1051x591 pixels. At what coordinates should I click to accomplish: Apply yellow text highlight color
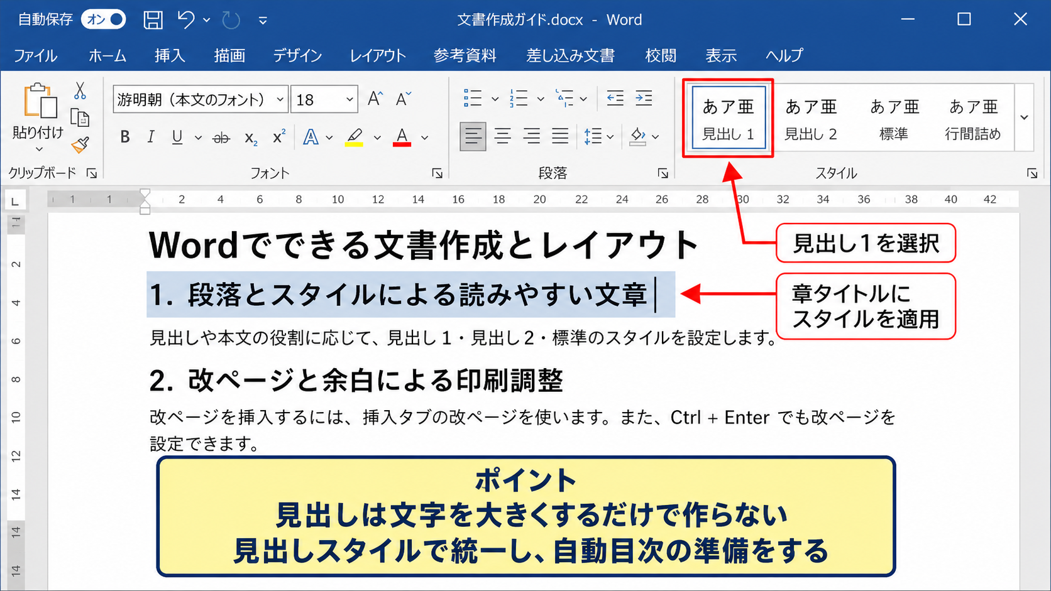click(x=355, y=137)
